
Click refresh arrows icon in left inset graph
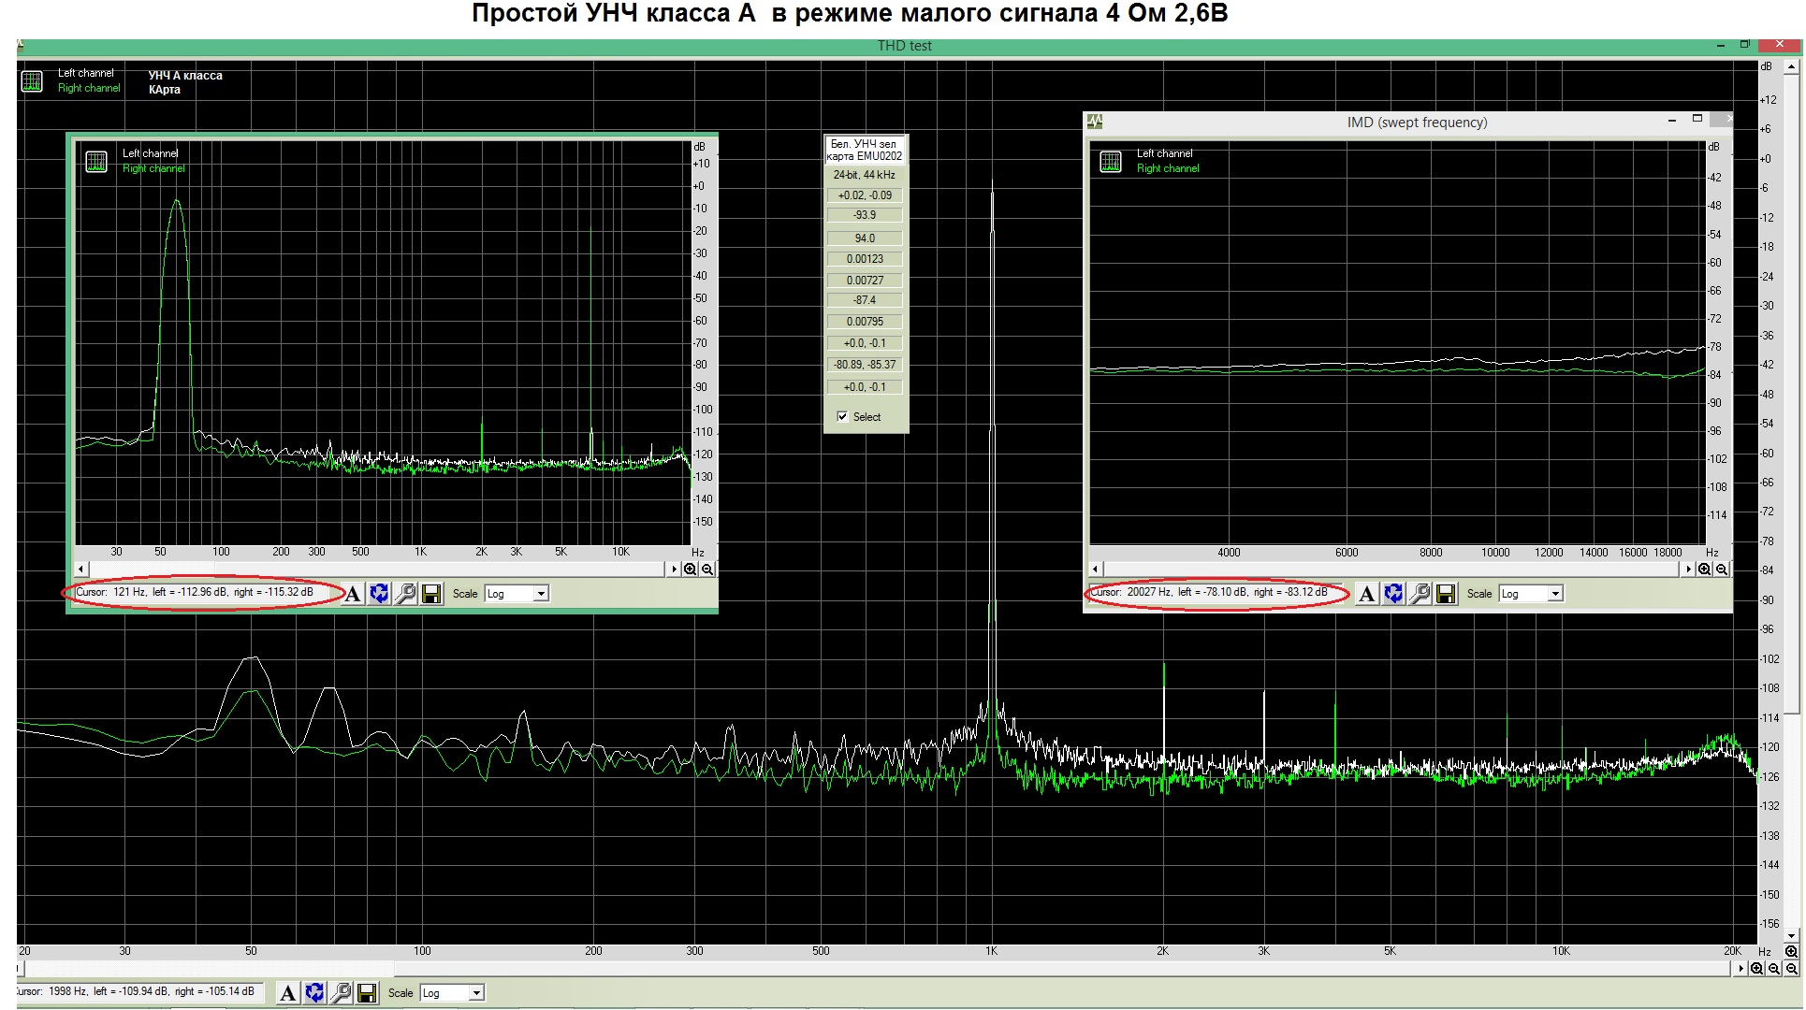tap(379, 594)
